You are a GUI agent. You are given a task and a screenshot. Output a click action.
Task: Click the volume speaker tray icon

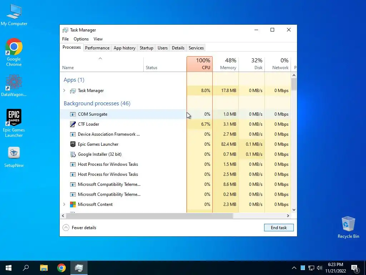click(x=319, y=268)
